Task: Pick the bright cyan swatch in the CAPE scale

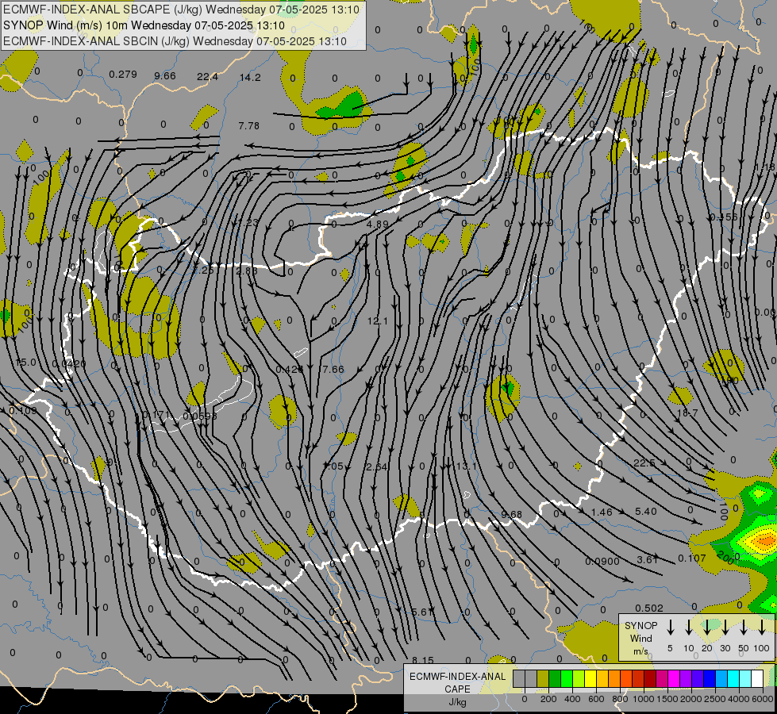Action: tap(733, 678)
